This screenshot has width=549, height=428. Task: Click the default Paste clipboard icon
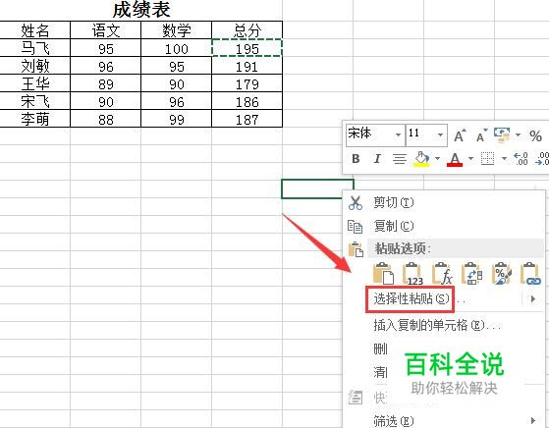pos(383,273)
